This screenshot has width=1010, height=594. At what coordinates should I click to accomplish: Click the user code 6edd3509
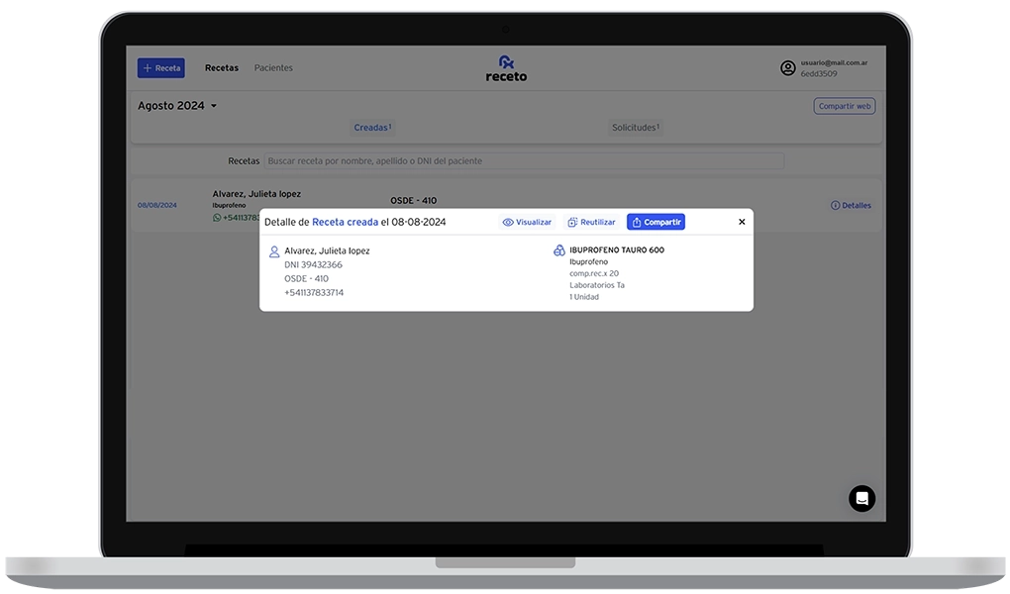(819, 74)
